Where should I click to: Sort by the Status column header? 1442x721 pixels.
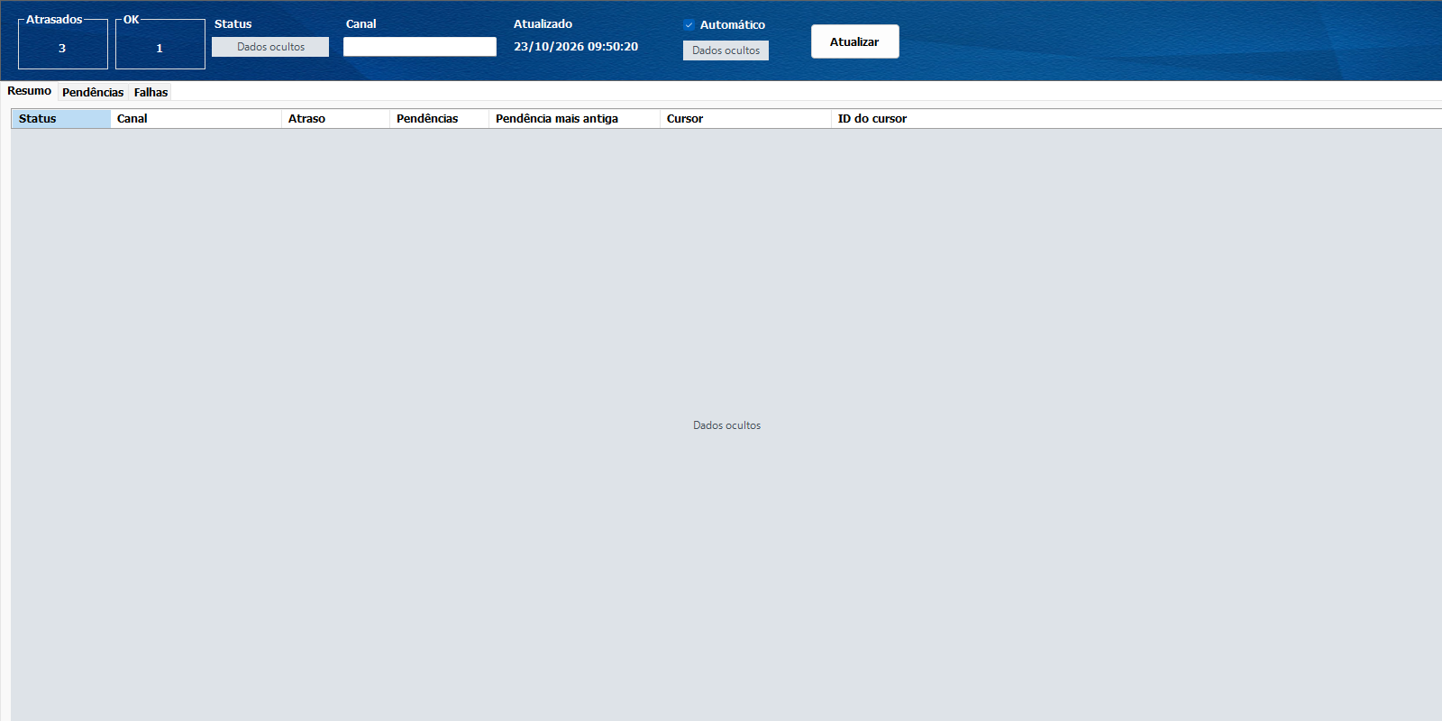[x=60, y=119]
